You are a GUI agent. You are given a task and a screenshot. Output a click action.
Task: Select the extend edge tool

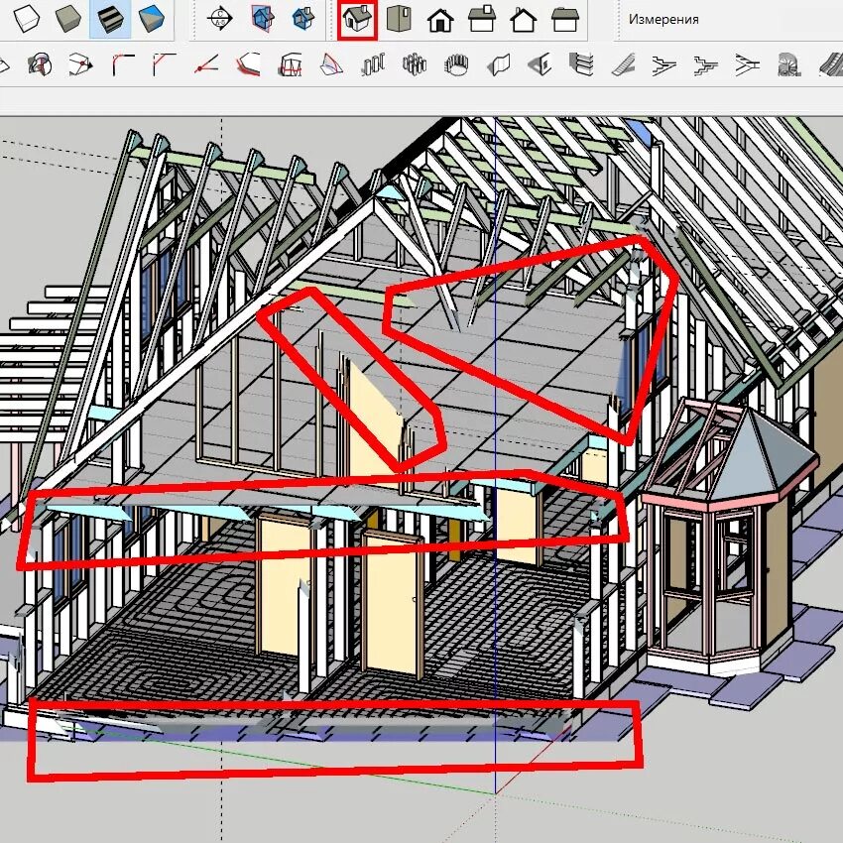pos(206,65)
